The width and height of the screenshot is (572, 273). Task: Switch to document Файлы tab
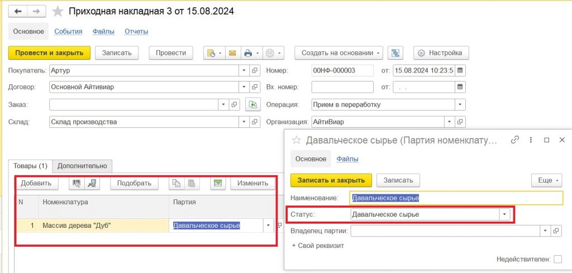tap(103, 32)
